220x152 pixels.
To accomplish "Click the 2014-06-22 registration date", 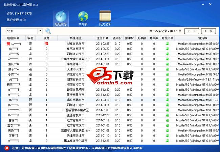I will pyautogui.click(x=103, y=49).
